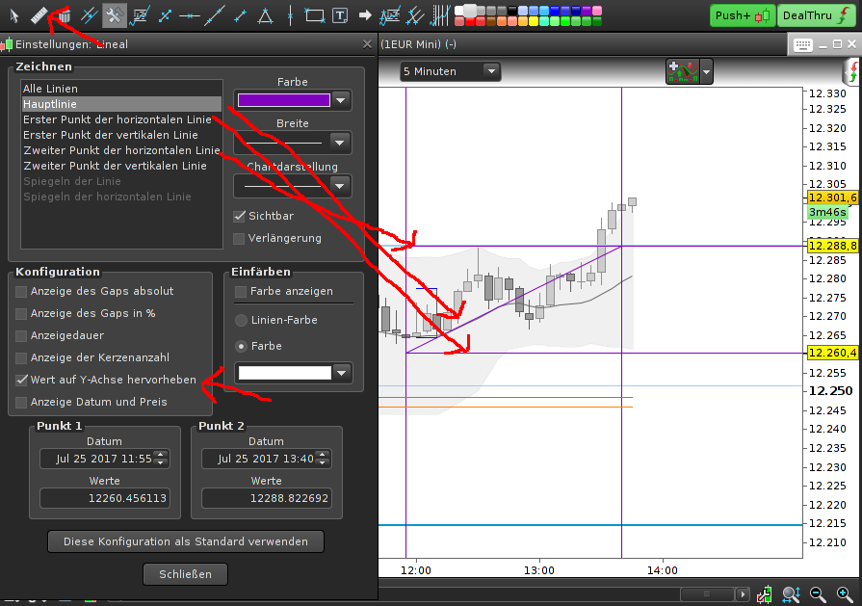Click the Schließen button
Image resolution: width=862 pixels, height=606 pixels.
(x=185, y=573)
